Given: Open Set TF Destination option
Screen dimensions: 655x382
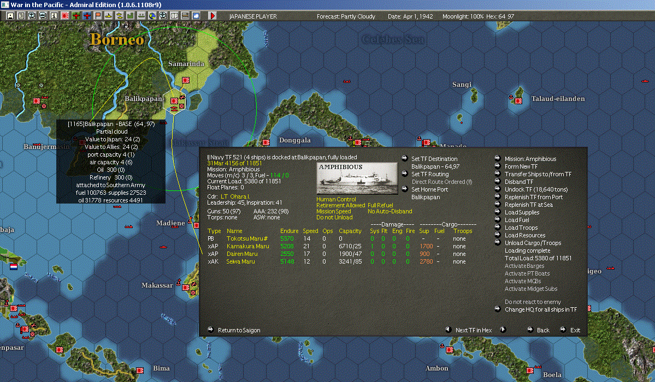Looking at the screenshot, I should (x=434, y=159).
